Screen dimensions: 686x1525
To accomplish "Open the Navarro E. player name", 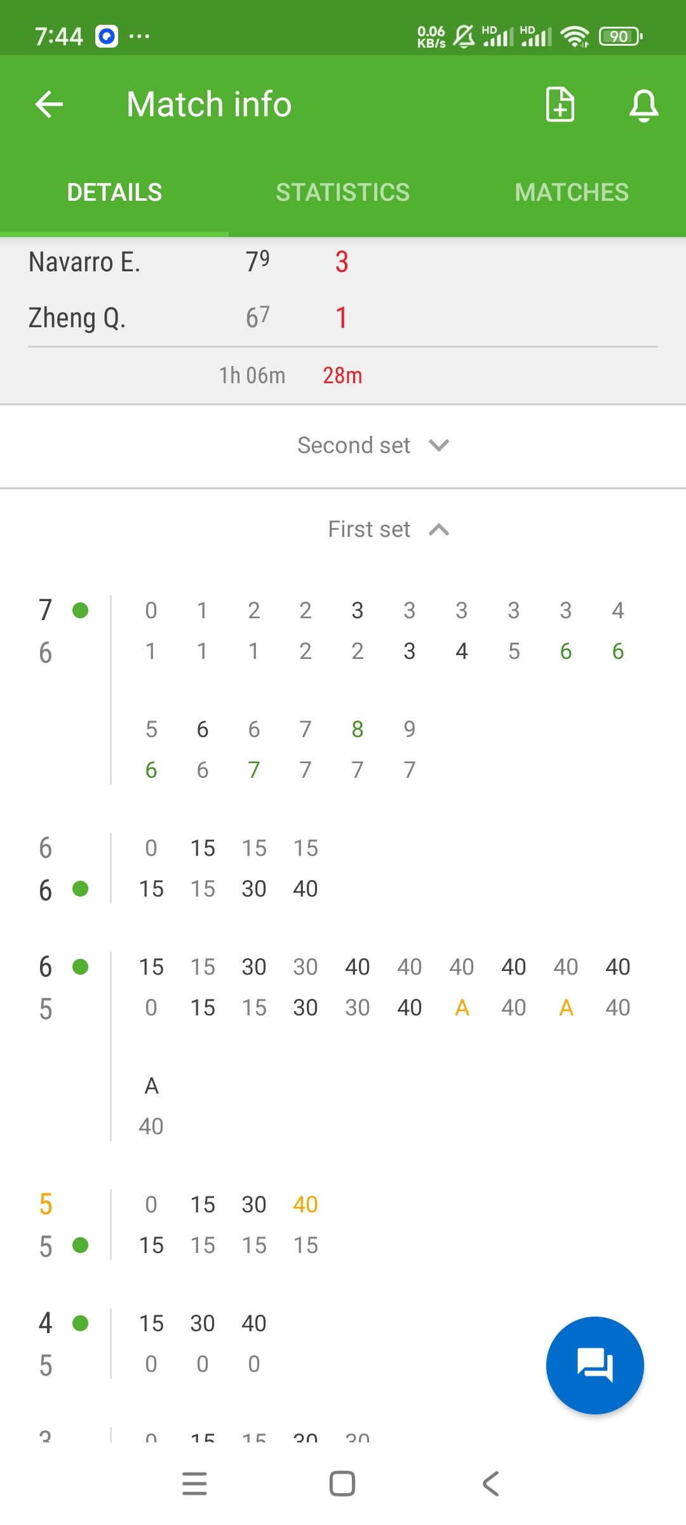I will 84,262.
